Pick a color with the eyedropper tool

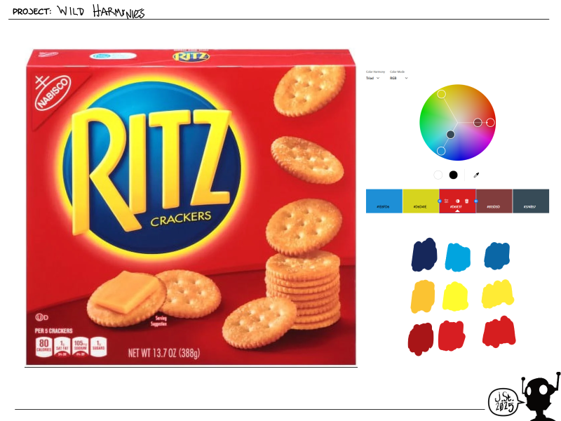coord(476,175)
